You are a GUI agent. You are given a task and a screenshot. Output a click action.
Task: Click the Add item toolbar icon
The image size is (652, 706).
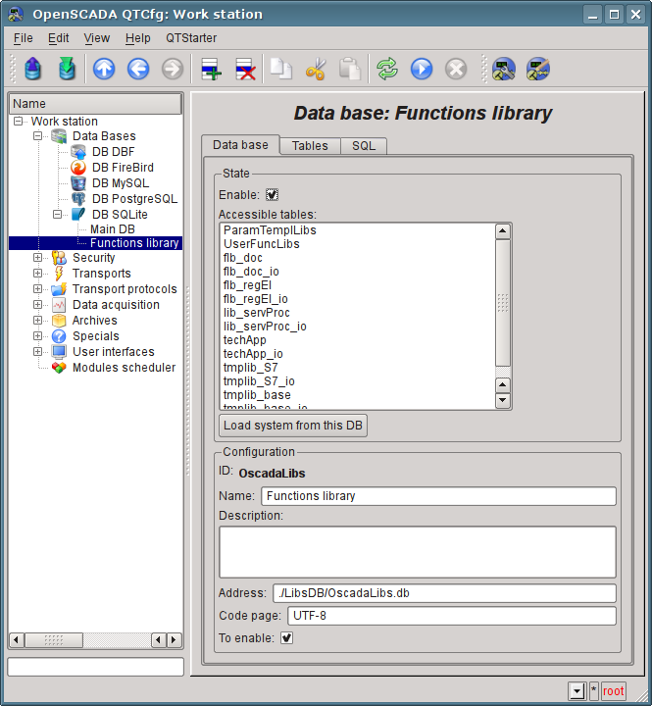click(211, 69)
